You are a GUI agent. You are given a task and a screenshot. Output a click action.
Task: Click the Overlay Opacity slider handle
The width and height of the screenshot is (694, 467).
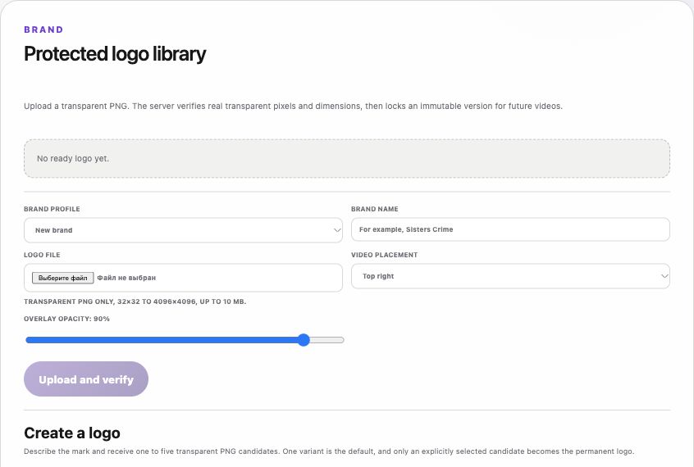304,340
